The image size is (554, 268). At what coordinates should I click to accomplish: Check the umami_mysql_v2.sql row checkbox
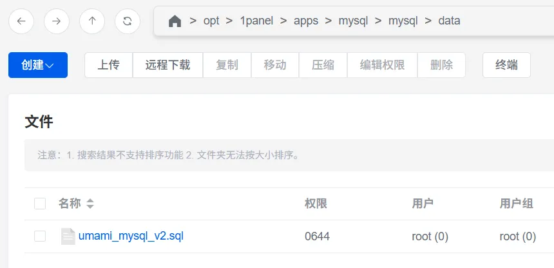click(40, 236)
